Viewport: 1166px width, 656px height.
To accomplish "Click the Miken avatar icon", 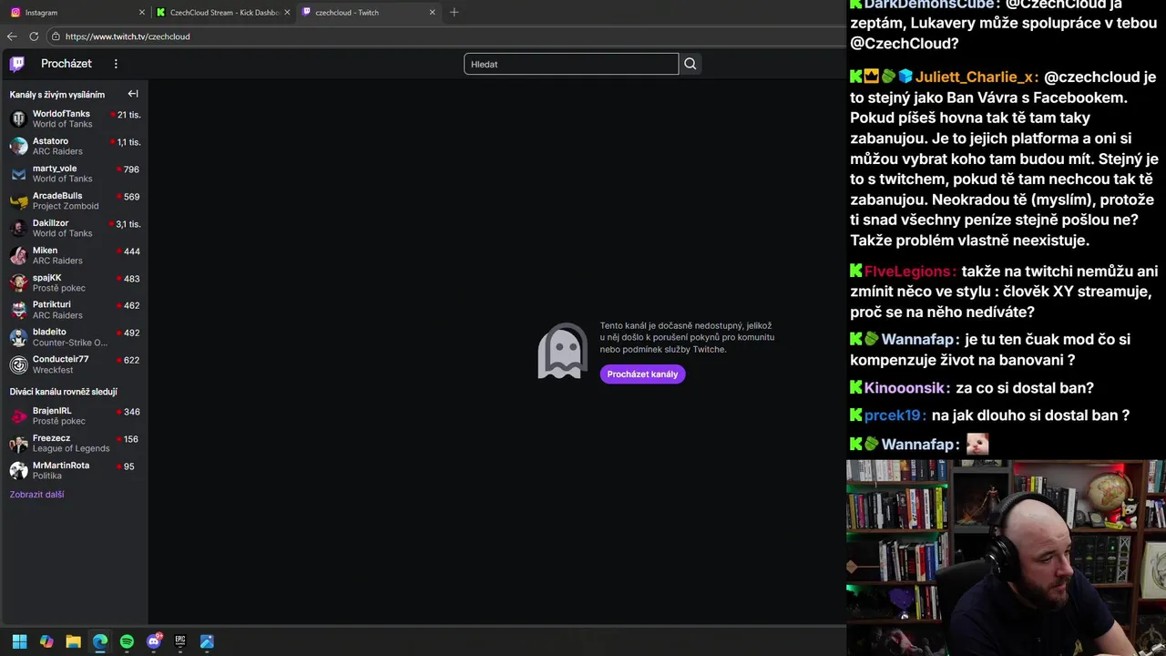I will 18,256.
